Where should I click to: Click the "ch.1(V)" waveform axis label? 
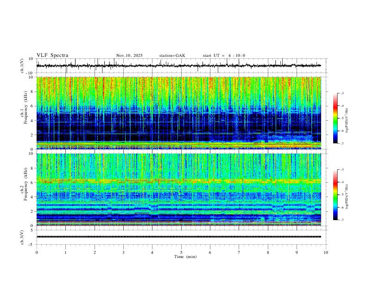[22, 66]
